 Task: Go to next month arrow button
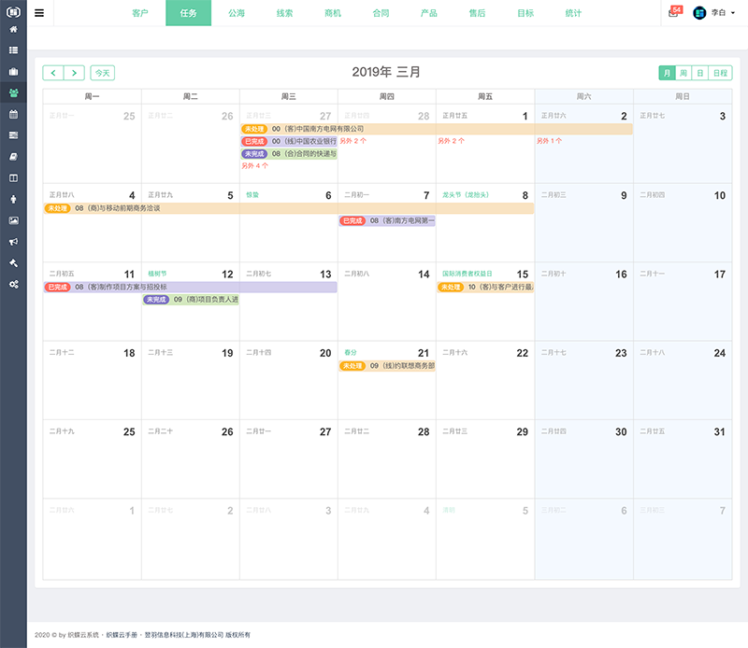75,73
